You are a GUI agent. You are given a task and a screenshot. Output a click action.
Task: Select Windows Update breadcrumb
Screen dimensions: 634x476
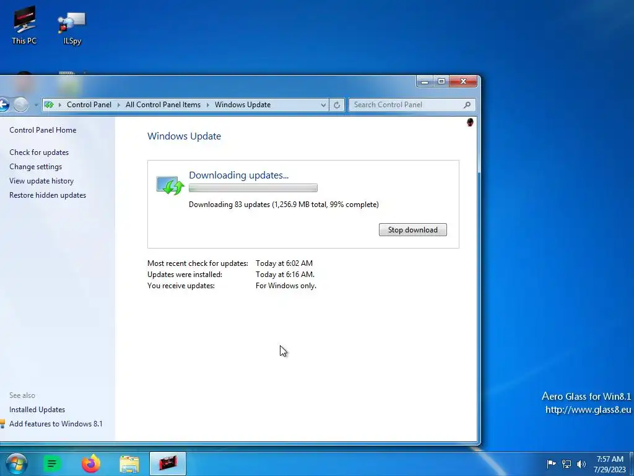[243, 105]
